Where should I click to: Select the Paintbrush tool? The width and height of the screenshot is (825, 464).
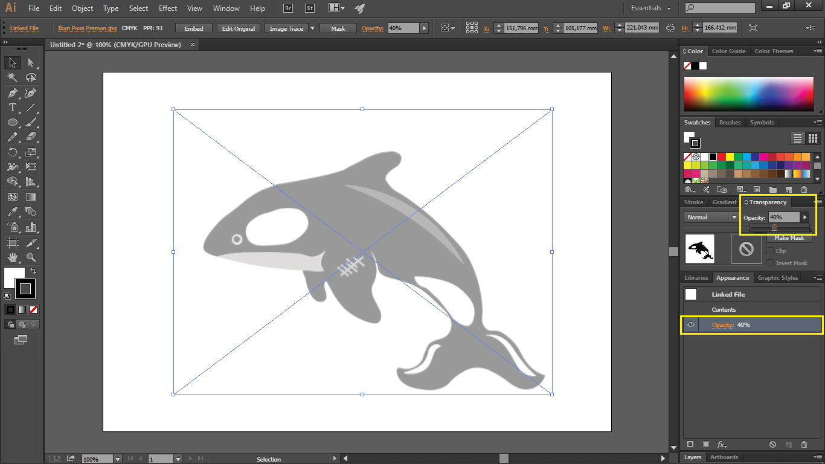point(31,123)
